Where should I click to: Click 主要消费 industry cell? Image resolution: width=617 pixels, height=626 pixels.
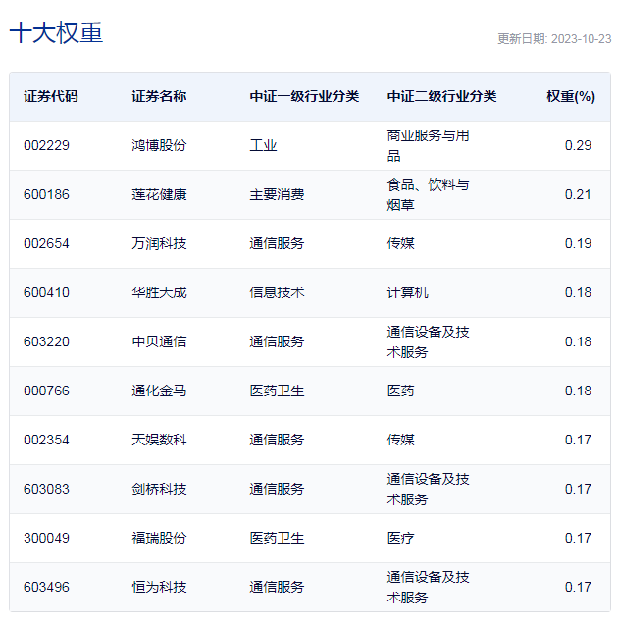[277, 194]
